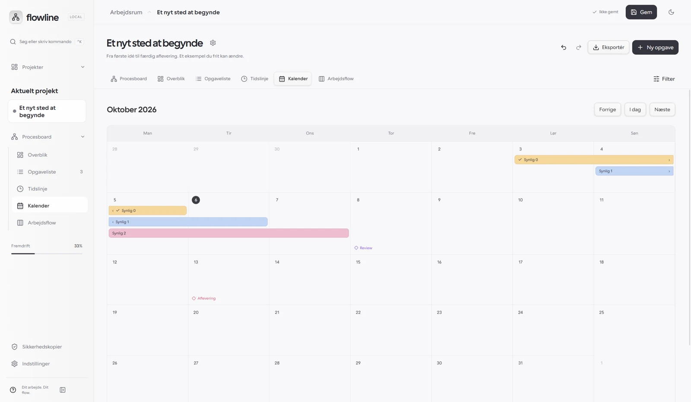The width and height of the screenshot is (691, 402).
Task: Undo the last change
Action: pyautogui.click(x=564, y=47)
